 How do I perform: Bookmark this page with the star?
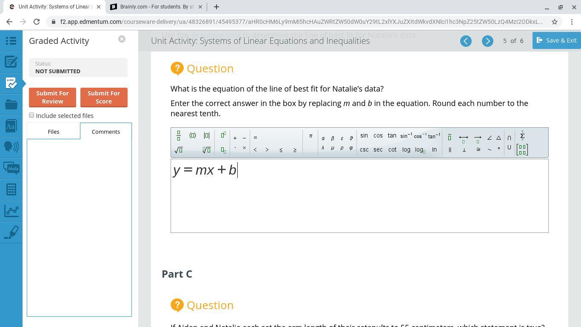pyautogui.click(x=555, y=22)
